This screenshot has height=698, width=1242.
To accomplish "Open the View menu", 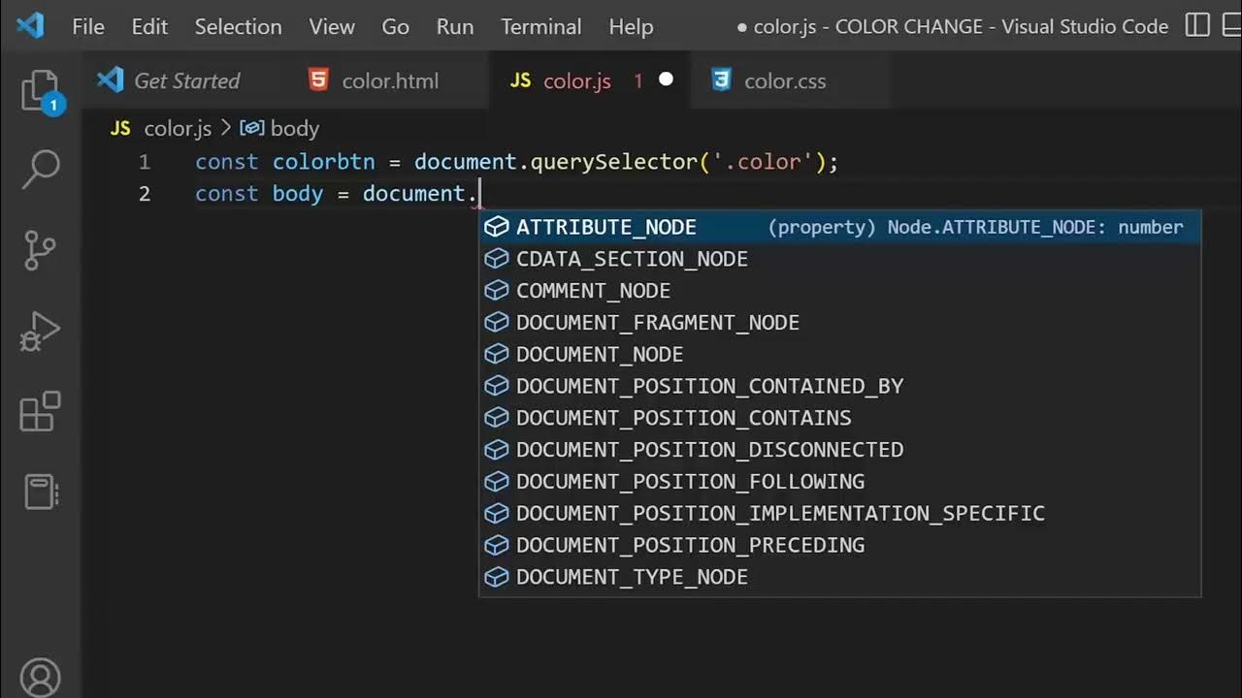I will tap(332, 26).
